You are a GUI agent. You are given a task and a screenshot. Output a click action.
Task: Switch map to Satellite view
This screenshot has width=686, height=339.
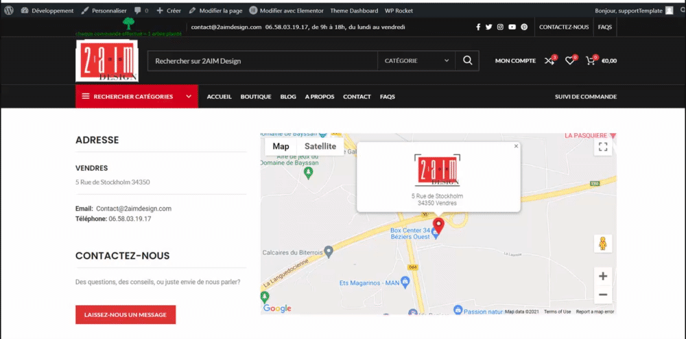[x=320, y=147]
